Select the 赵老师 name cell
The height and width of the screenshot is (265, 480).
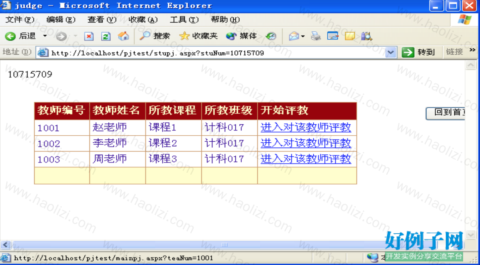(118, 128)
